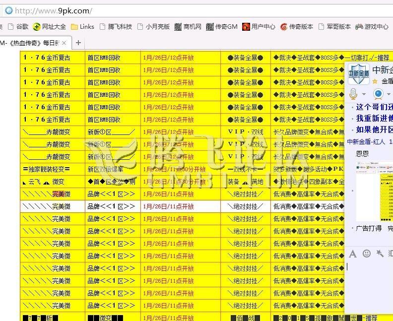This screenshot has width=393, height=321.
Task: Open the font formatting A icon in chat
Action: [x=353, y=254]
